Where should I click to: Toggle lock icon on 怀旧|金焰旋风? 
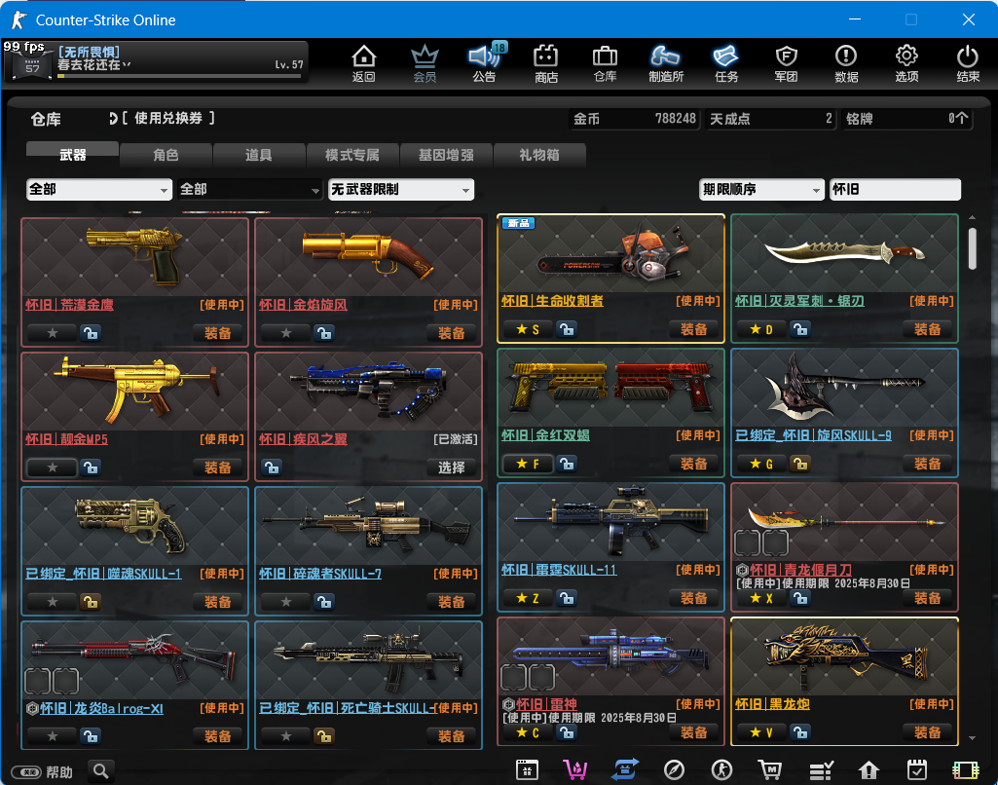pos(324,333)
